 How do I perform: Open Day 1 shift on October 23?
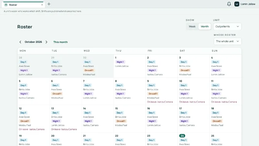click(x=151, y=140)
